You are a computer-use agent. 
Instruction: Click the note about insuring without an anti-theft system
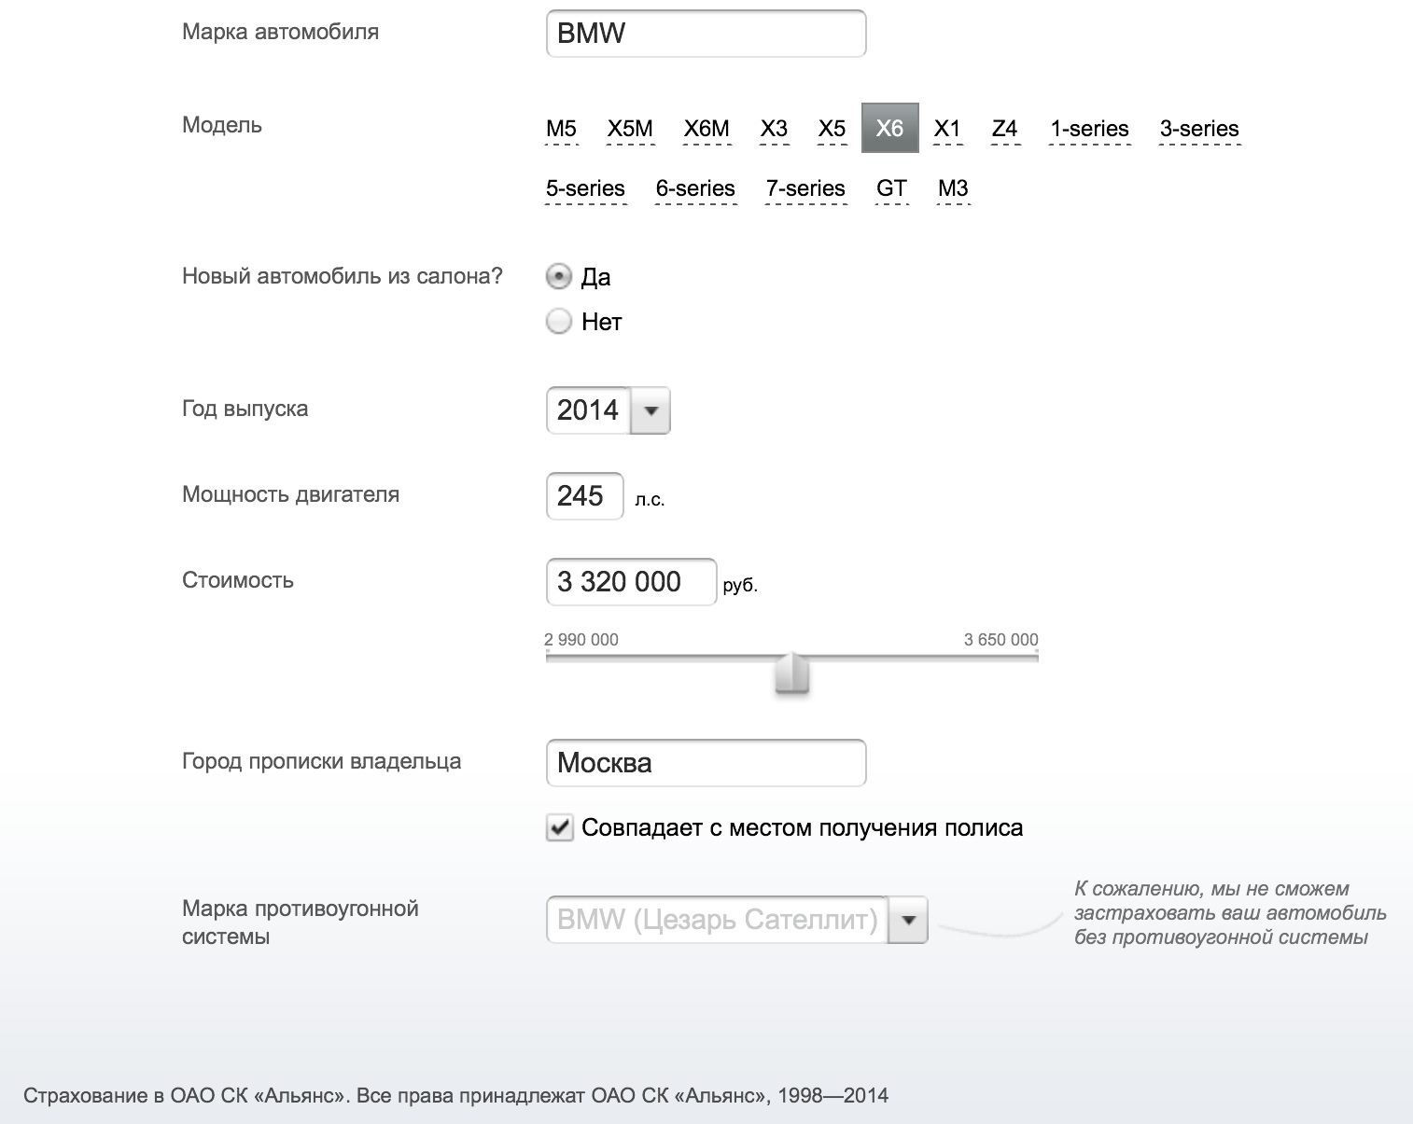pyautogui.click(x=1230, y=913)
